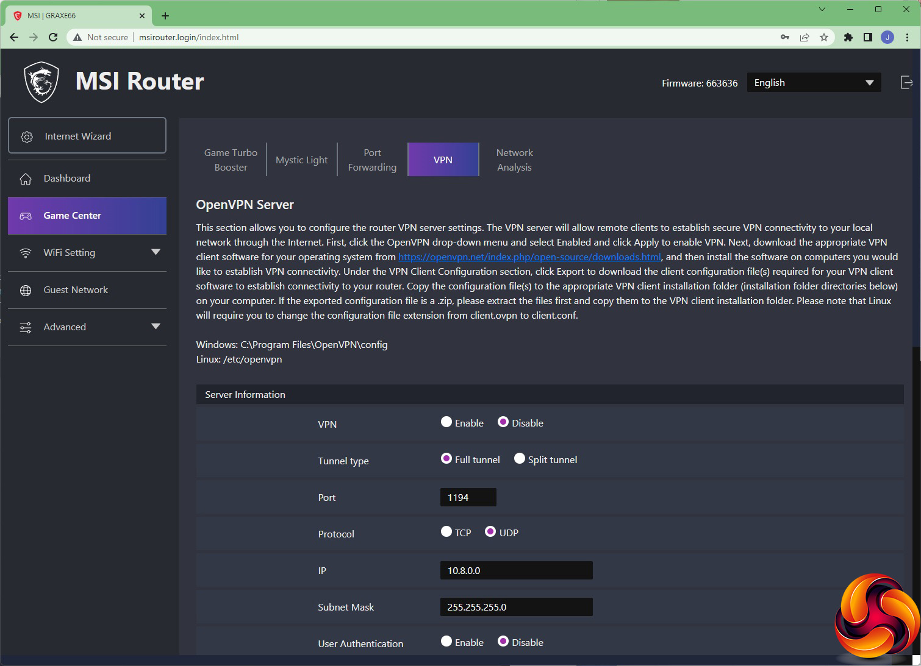The image size is (921, 666).
Task: Click the share page icon in address bar
Action: click(x=805, y=37)
